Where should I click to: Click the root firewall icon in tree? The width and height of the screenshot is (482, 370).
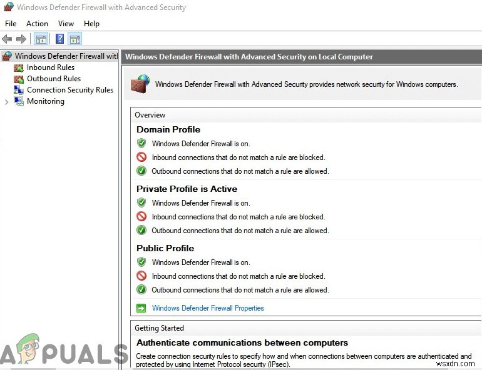[7, 56]
